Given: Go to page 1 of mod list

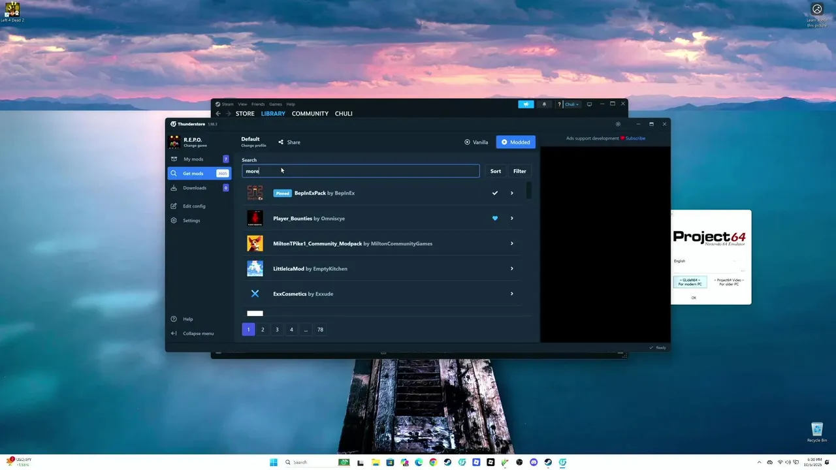Looking at the screenshot, I should click(x=248, y=330).
